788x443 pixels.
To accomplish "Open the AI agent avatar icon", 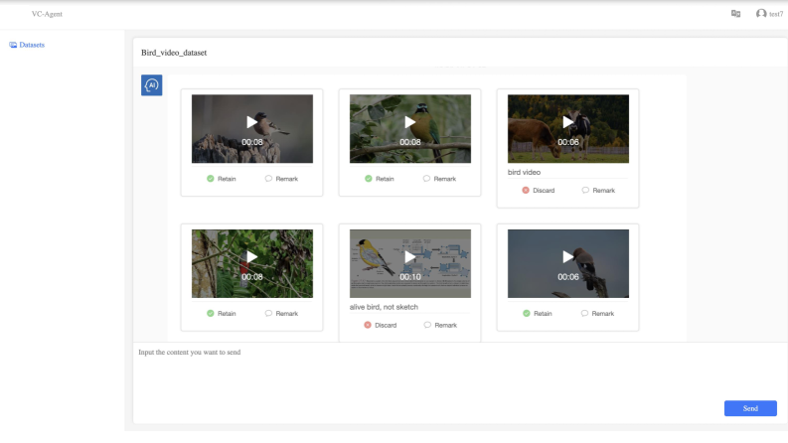I will 151,84.
